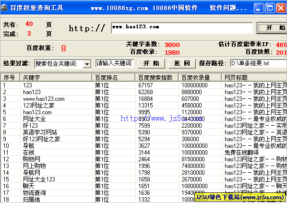This screenshot has height=203, width=287.
Task: Click the 关键字条数 value 3600
Action: [172, 45]
